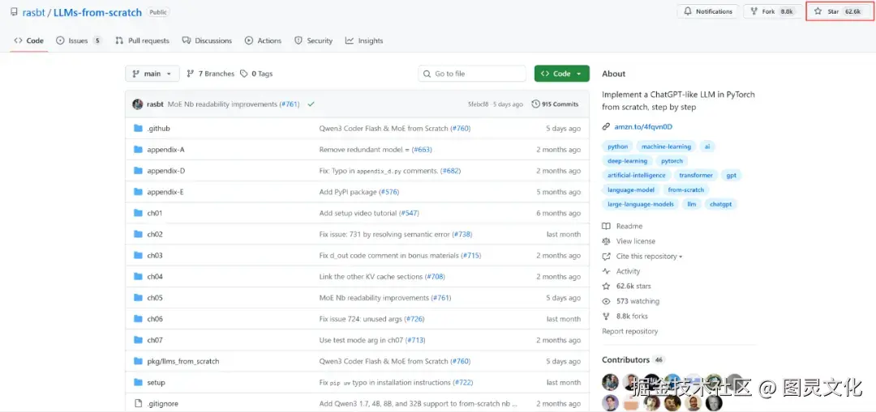Click the appendix-A folder icon
This screenshot has width=876, height=412.
[139, 150]
